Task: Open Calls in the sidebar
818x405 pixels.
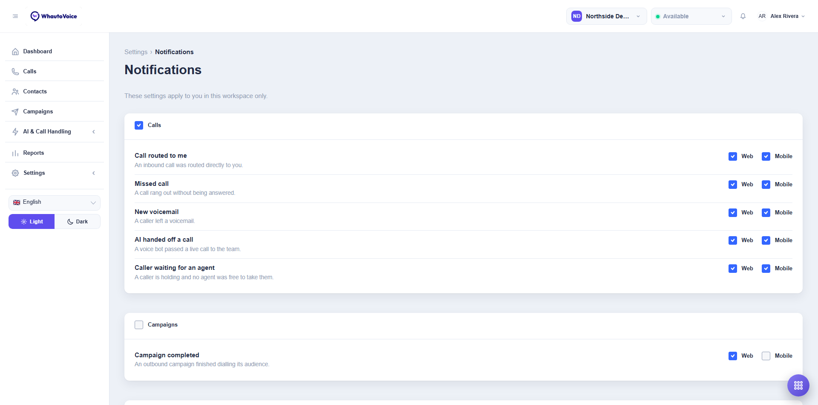Action: pyautogui.click(x=55, y=72)
